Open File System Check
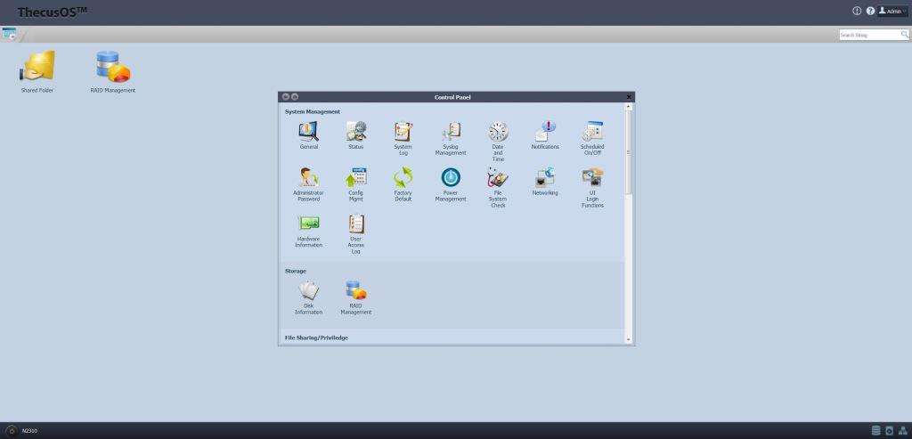 [498, 187]
